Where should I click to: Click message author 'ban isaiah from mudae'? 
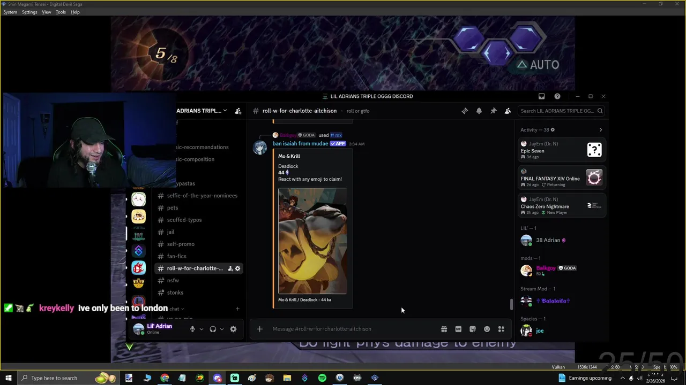pyautogui.click(x=300, y=143)
